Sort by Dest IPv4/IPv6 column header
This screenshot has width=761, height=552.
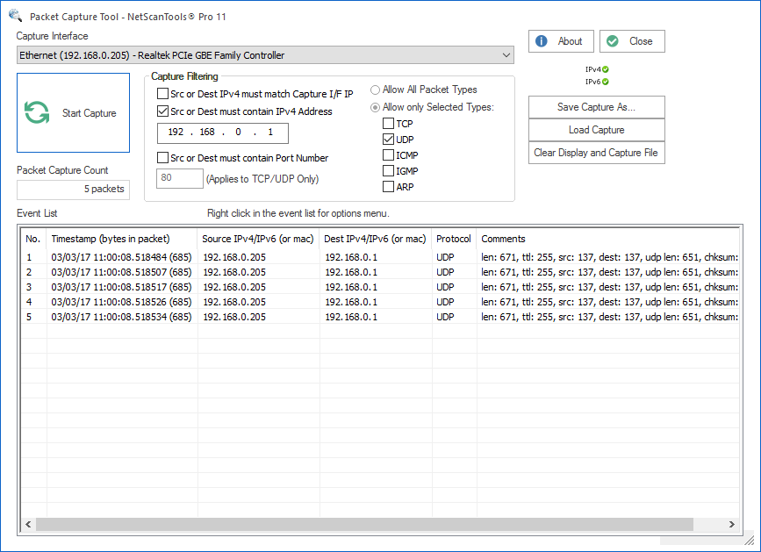click(x=375, y=239)
